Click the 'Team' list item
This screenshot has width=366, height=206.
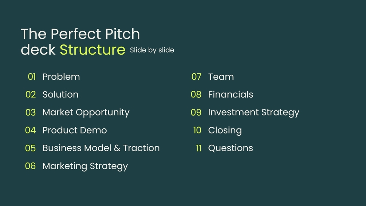pyautogui.click(x=221, y=77)
